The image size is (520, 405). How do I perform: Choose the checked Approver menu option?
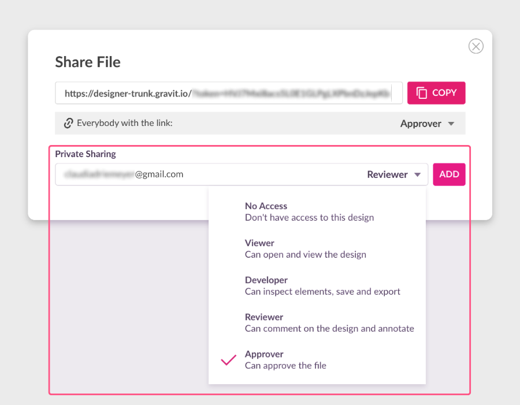point(285,359)
